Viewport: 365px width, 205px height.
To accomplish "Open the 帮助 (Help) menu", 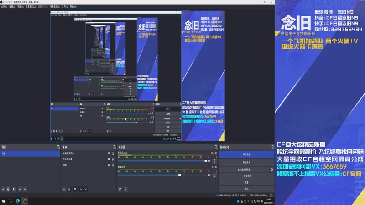I will (x=73, y=7).
